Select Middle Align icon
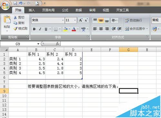Image resolution: width=161 pixels, height=118 pixels. [x=101, y=20]
